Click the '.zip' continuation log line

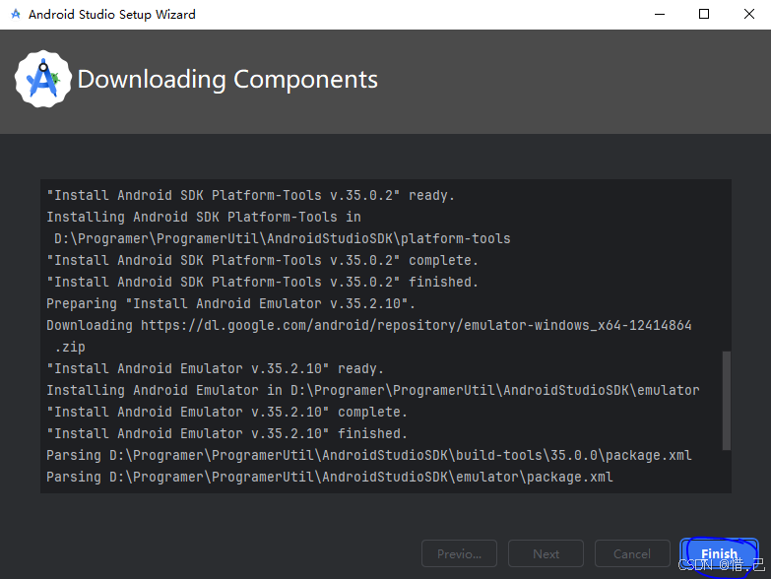click(70, 347)
